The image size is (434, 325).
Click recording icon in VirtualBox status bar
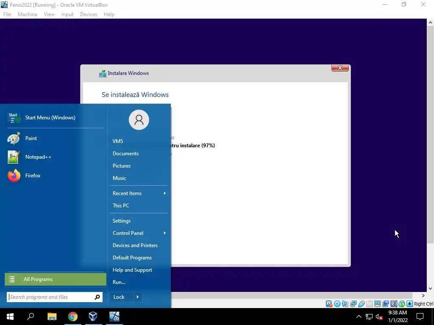coord(385,304)
